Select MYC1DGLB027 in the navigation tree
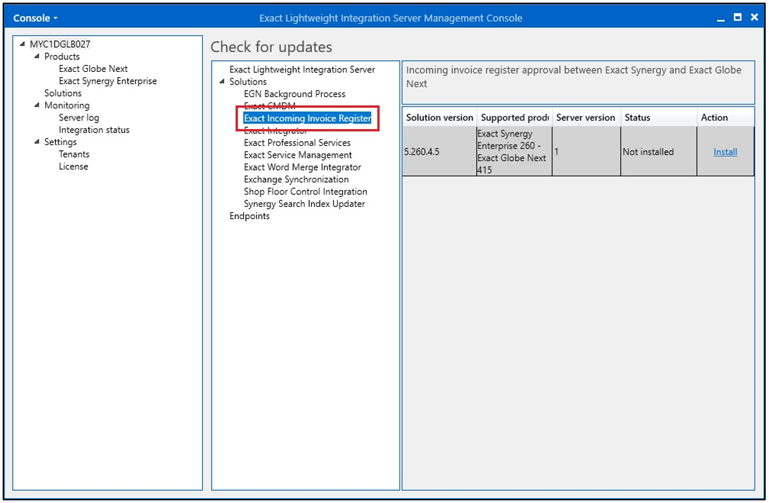 (60, 44)
